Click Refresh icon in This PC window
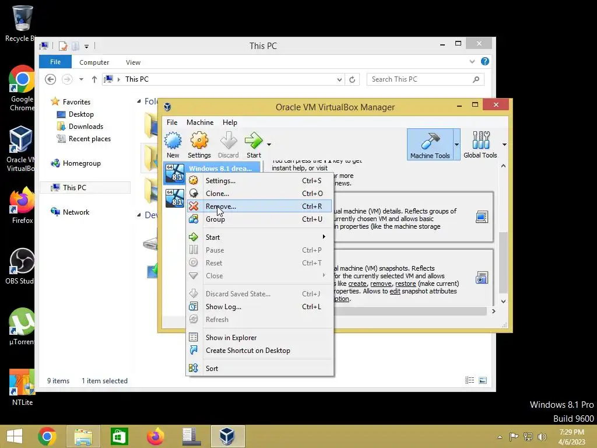 coord(352,79)
